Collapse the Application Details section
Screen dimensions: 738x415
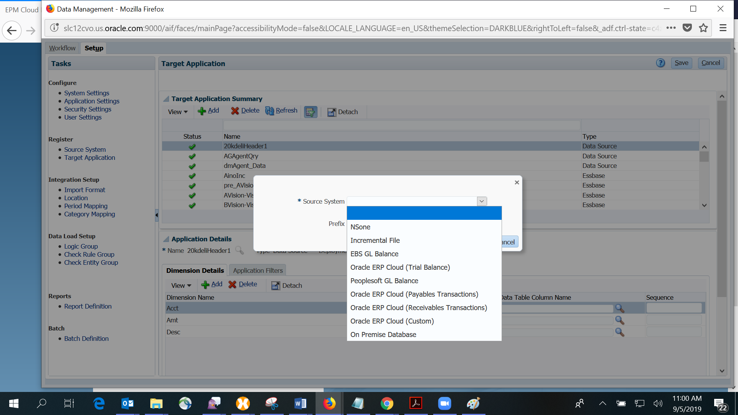(x=166, y=239)
